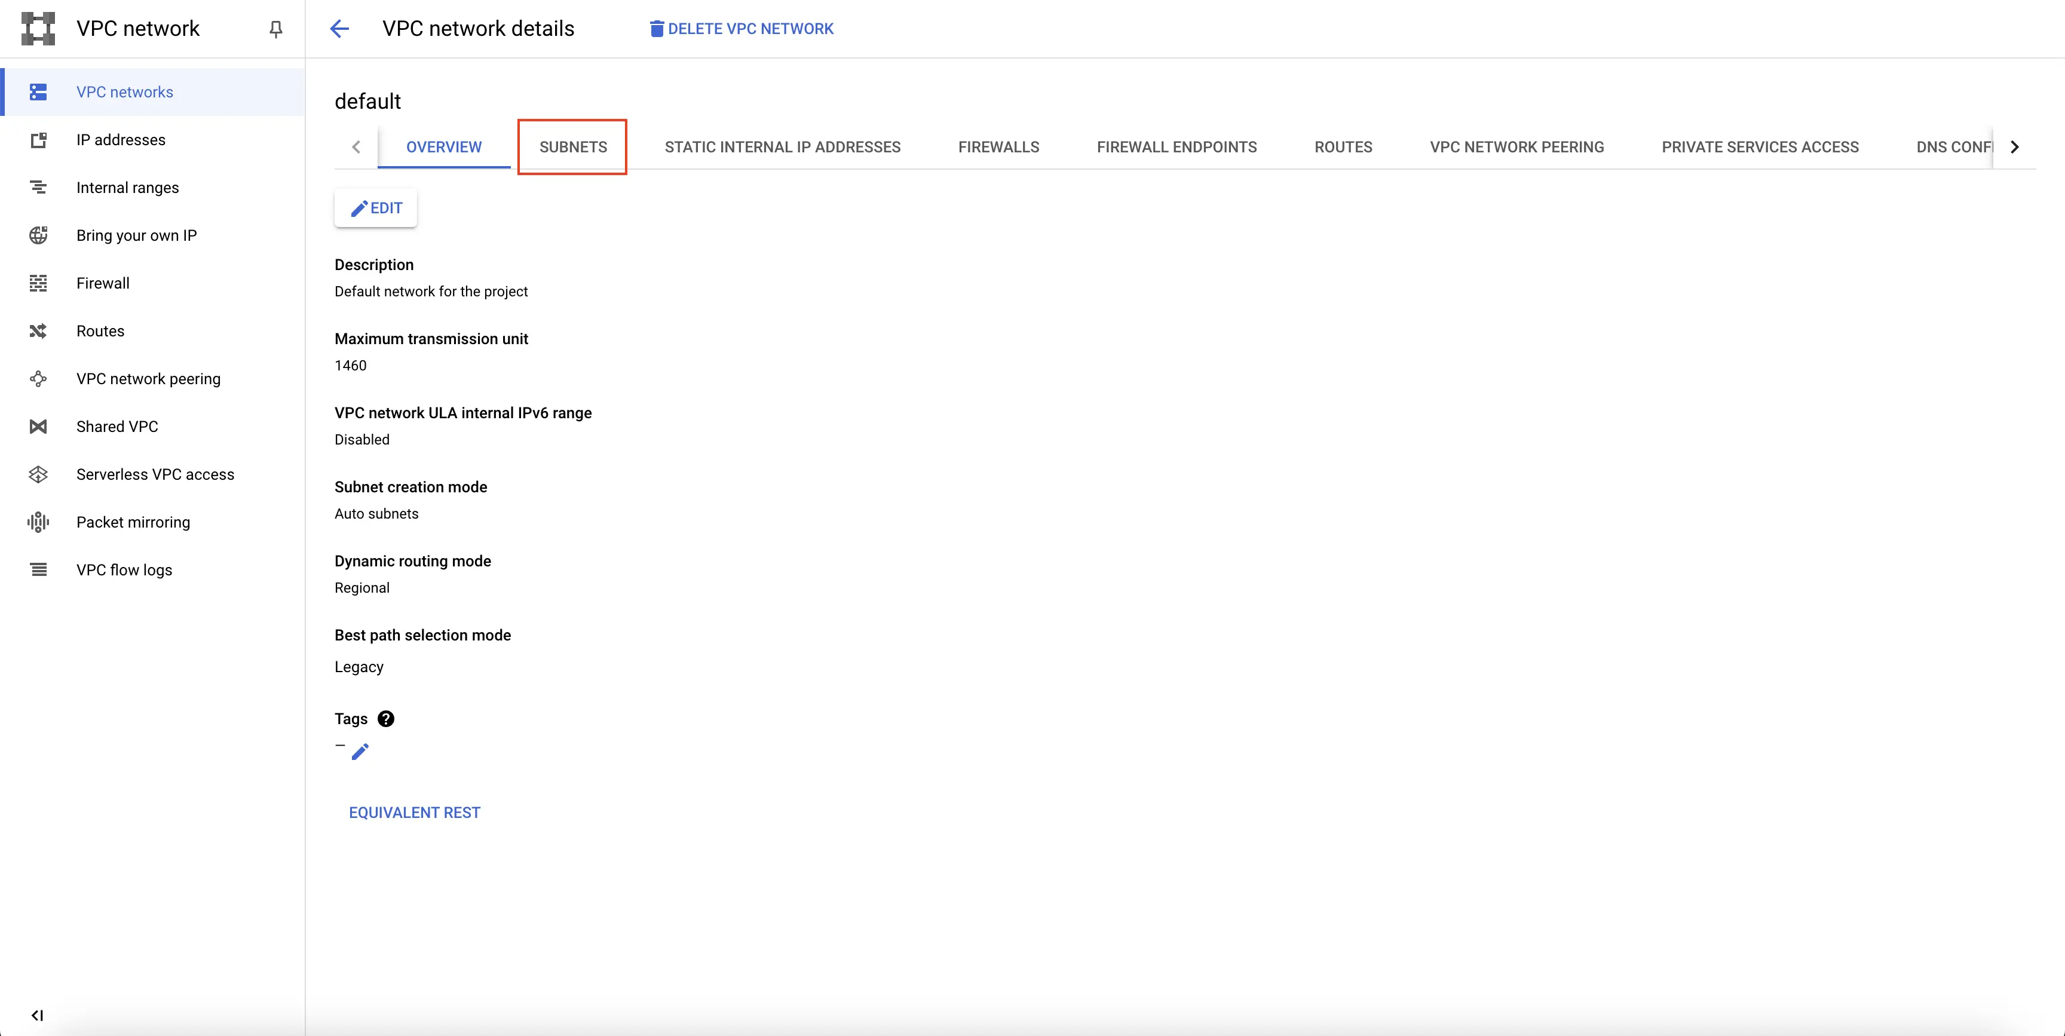
Task: Open the Subnets tab
Action: 573,147
